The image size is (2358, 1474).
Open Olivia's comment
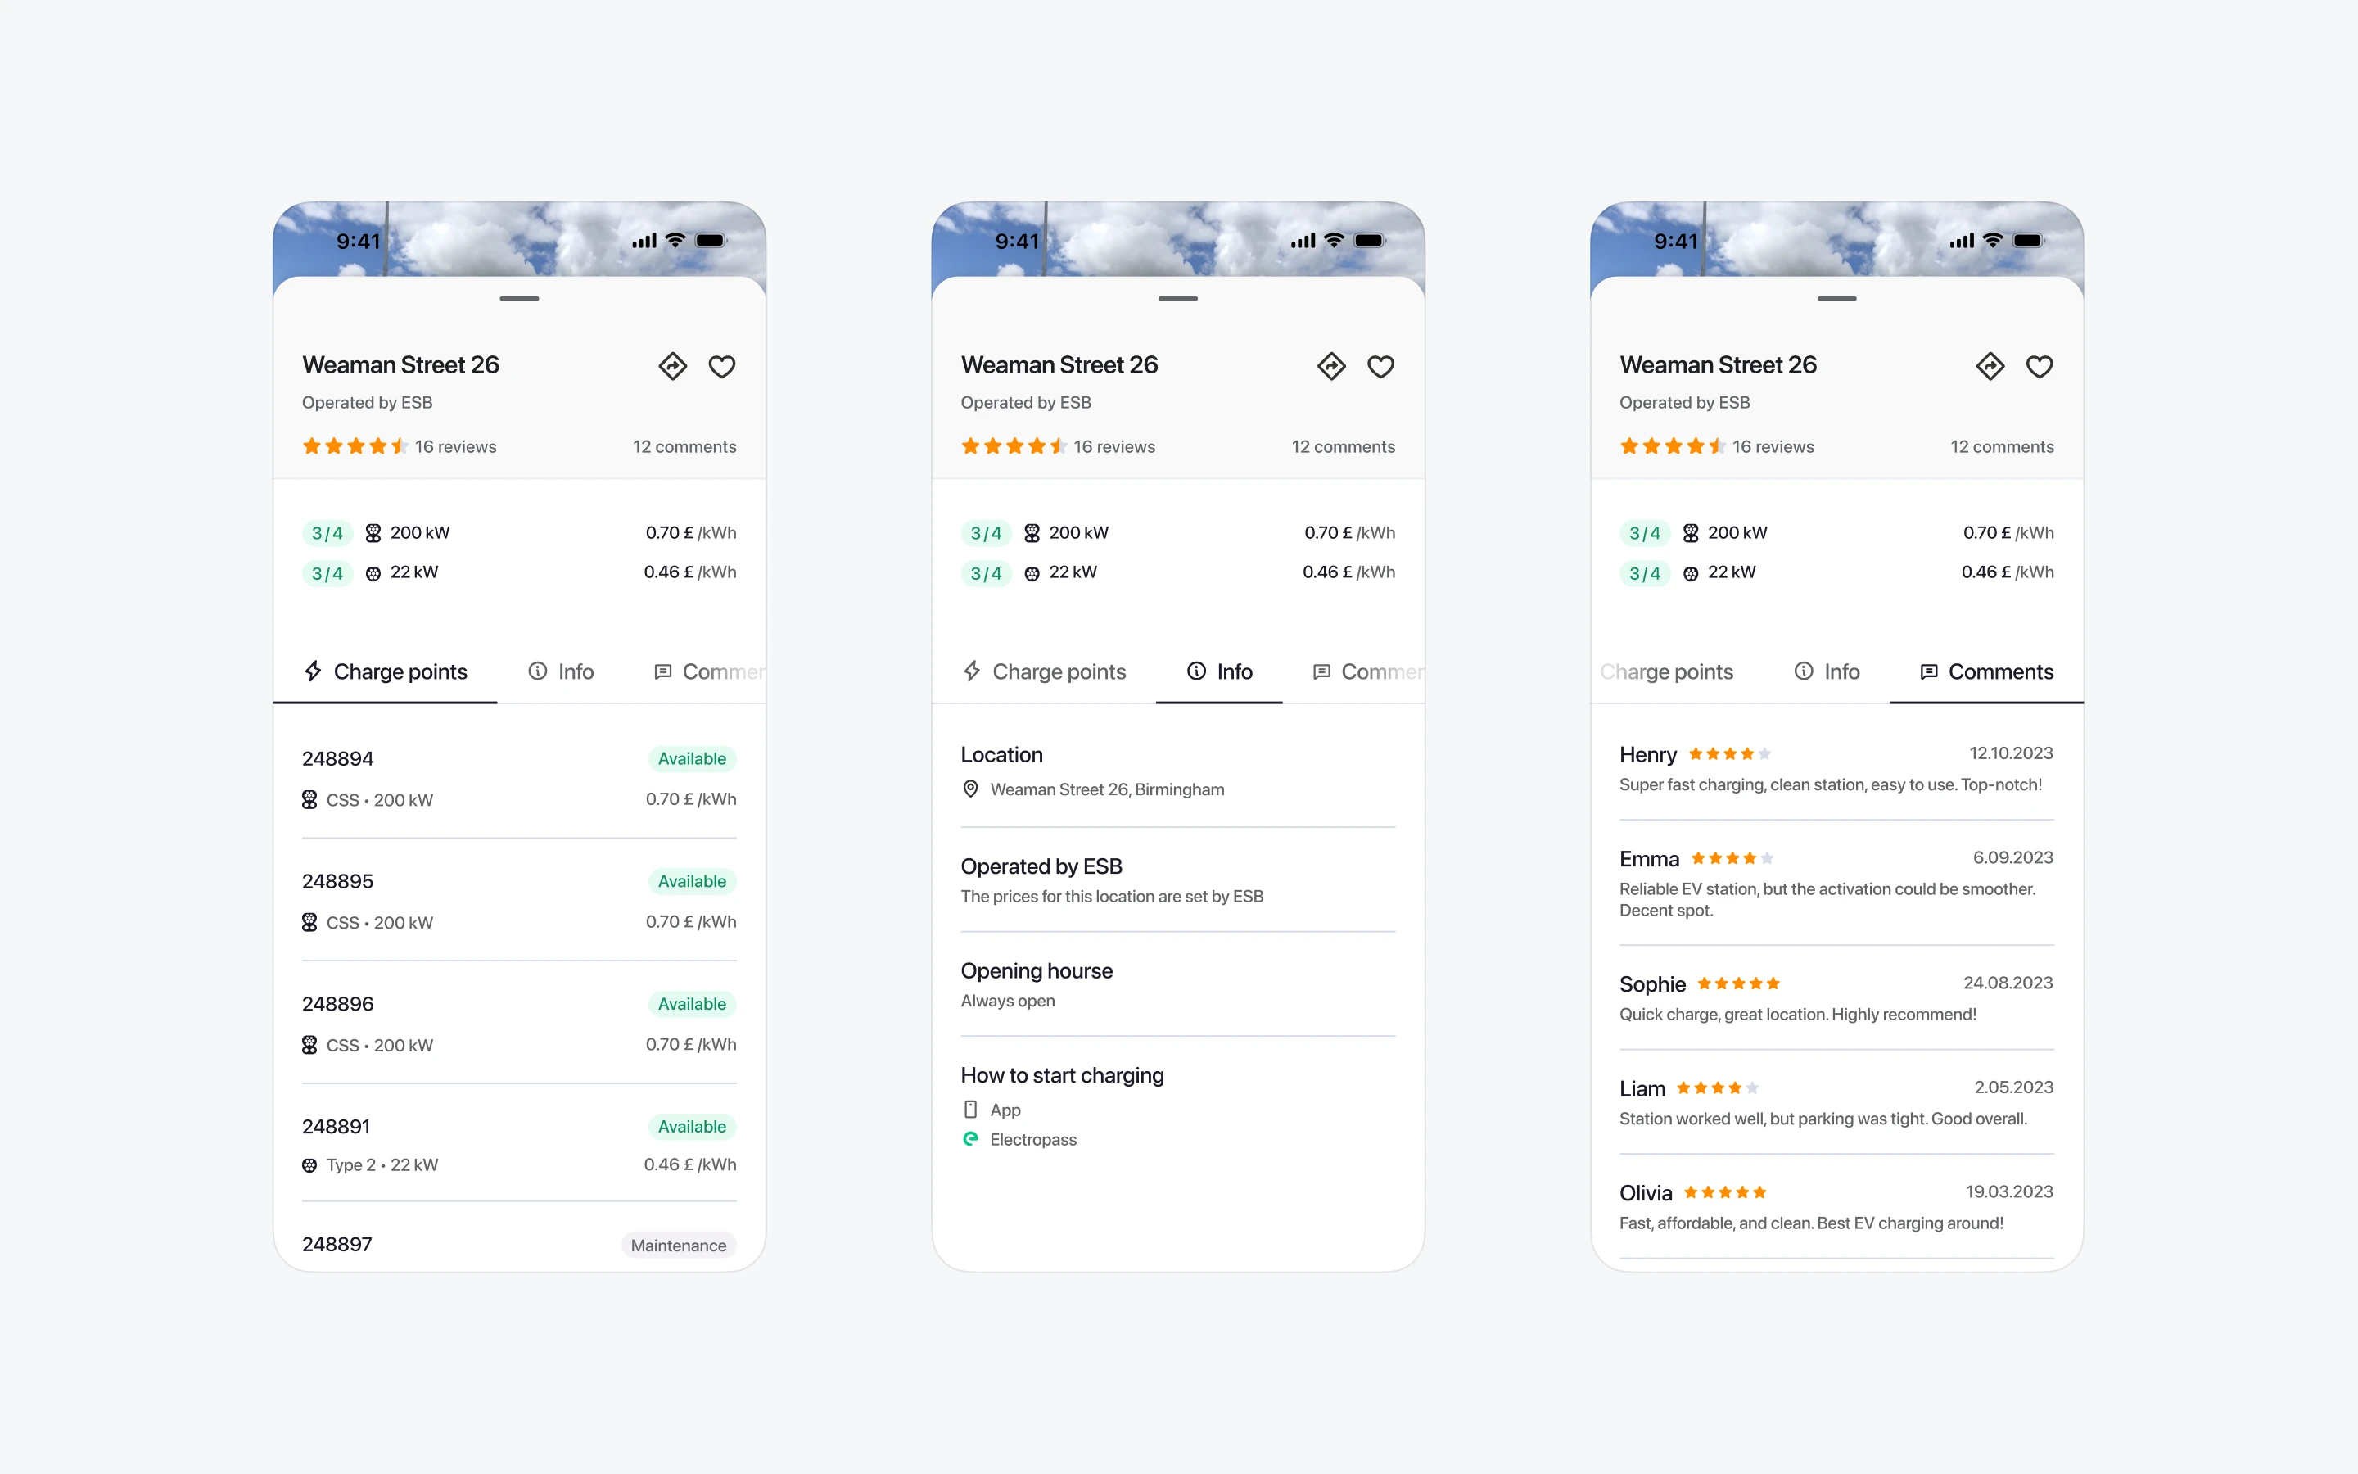point(1836,1207)
